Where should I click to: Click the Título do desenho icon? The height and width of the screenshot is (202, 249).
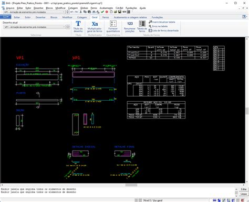coord(78,26)
